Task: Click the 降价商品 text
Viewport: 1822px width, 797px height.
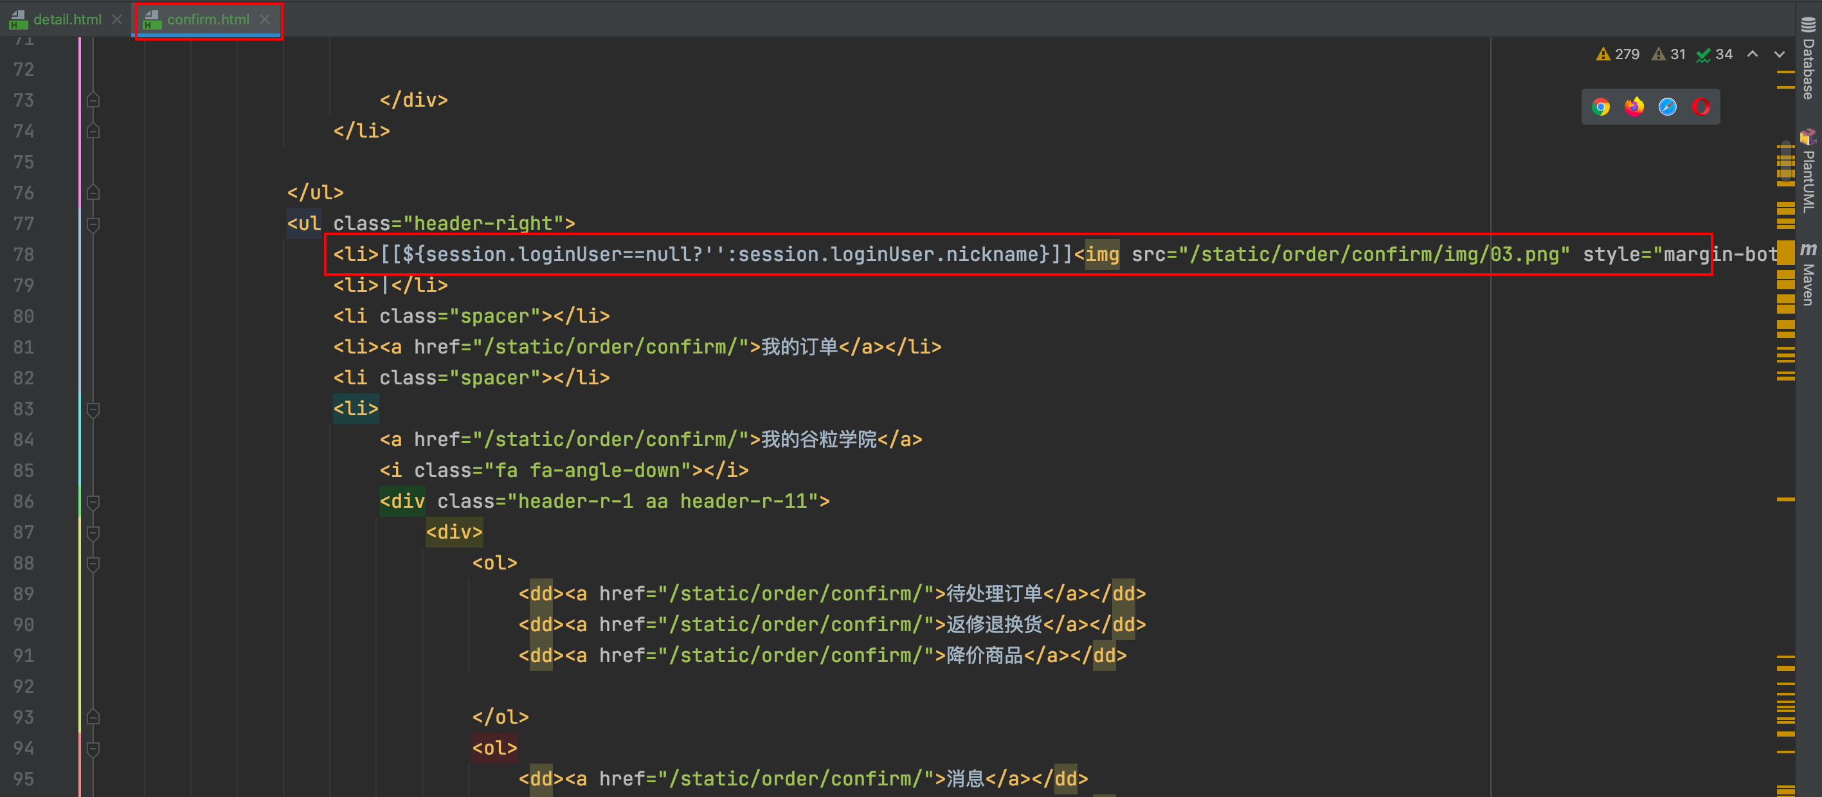Action: pyautogui.click(x=984, y=656)
